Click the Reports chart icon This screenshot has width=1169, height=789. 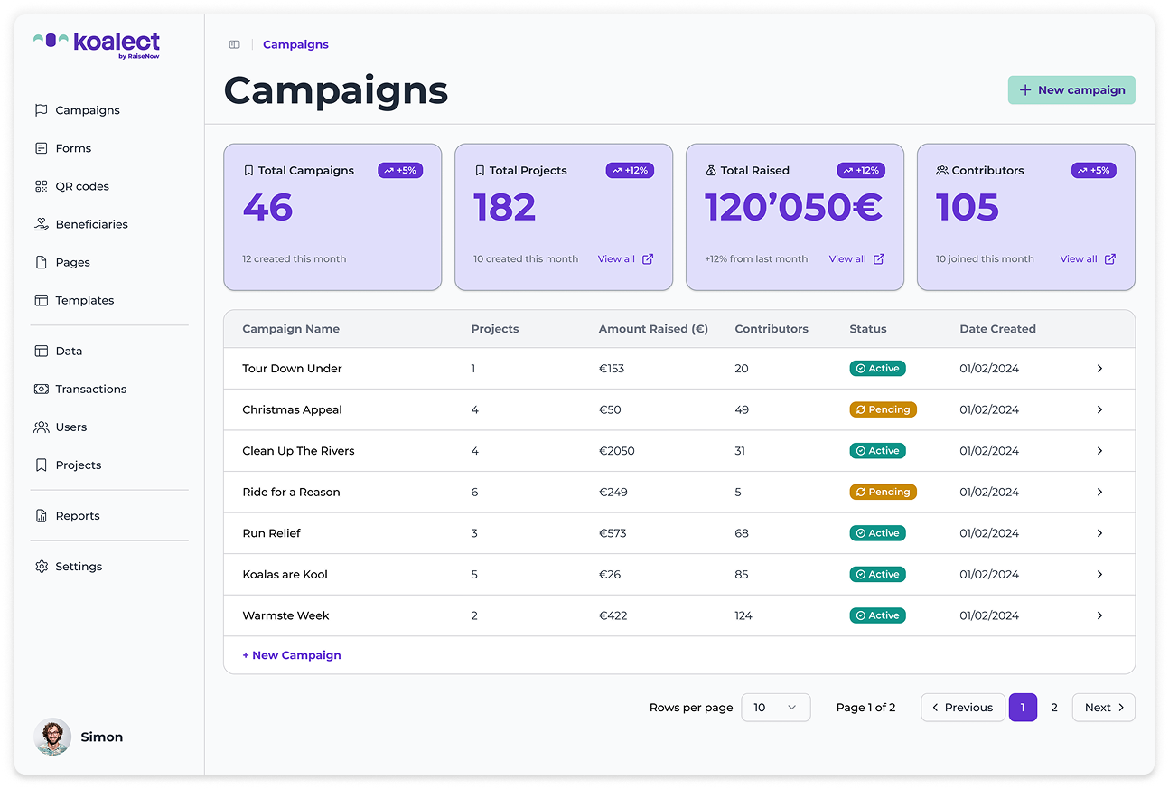pyautogui.click(x=41, y=516)
